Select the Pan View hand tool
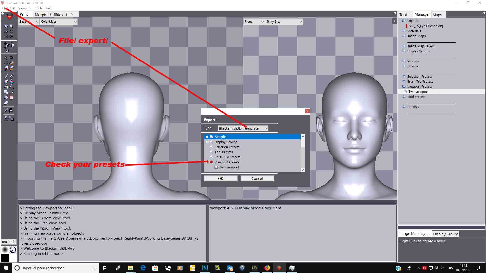This screenshot has height=273, width=486. [6, 26]
